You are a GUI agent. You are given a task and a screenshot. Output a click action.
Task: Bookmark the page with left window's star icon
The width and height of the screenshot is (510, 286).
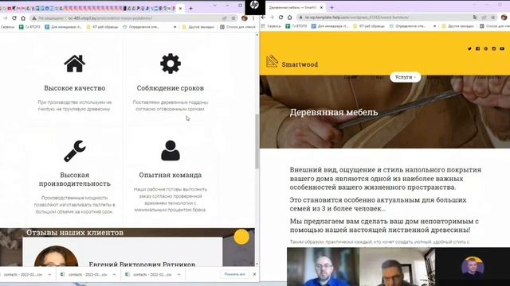click(x=233, y=18)
